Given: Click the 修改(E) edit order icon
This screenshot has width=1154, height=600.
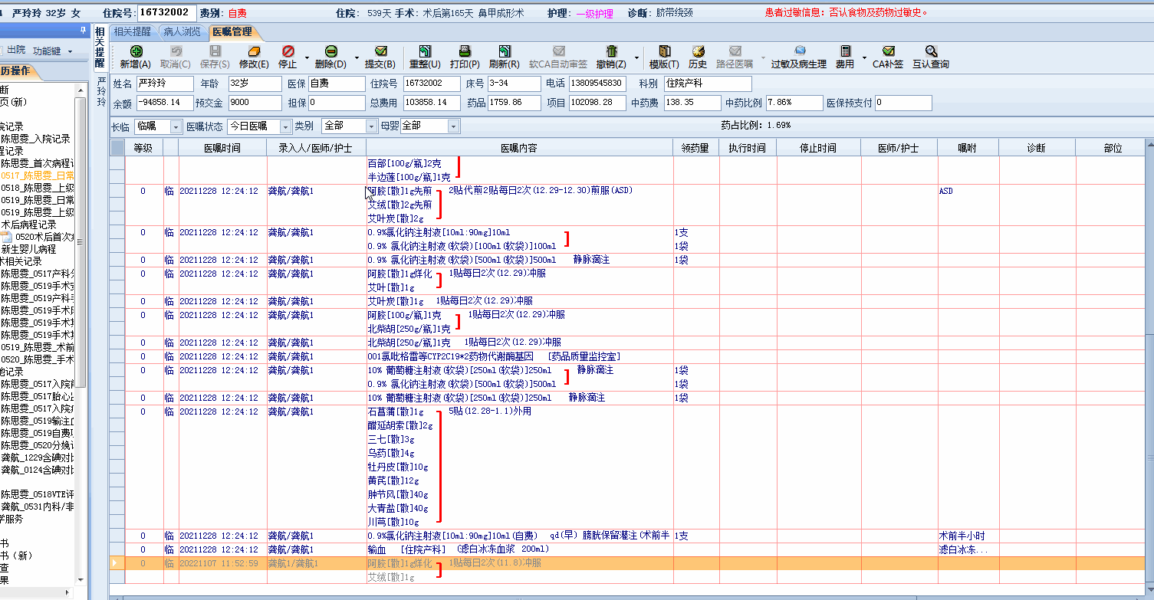Looking at the screenshot, I should [x=254, y=51].
